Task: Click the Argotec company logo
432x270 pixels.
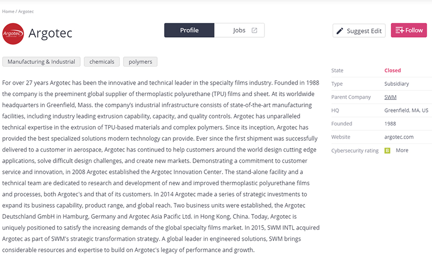Action: [x=13, y=33]
